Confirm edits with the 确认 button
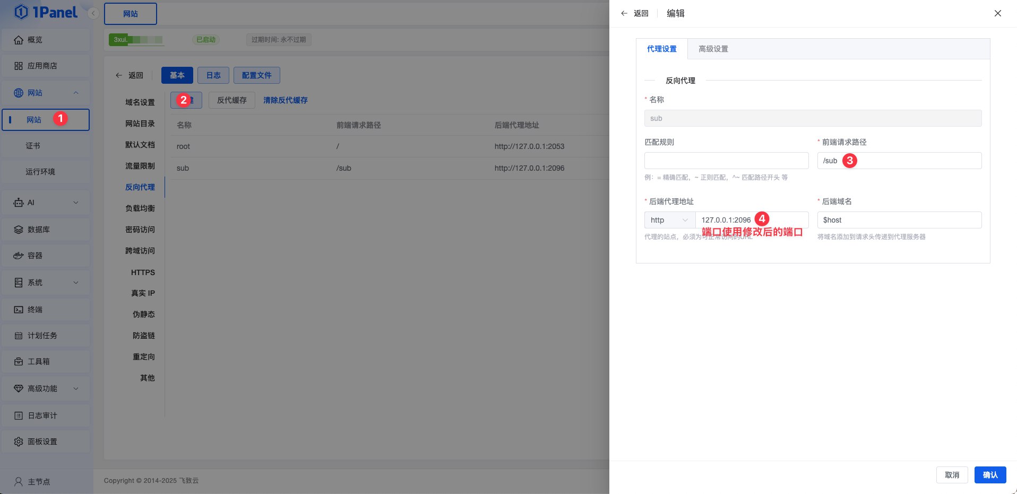The width and height of the screenshot is (1017, 494). (x=989, y=475)
